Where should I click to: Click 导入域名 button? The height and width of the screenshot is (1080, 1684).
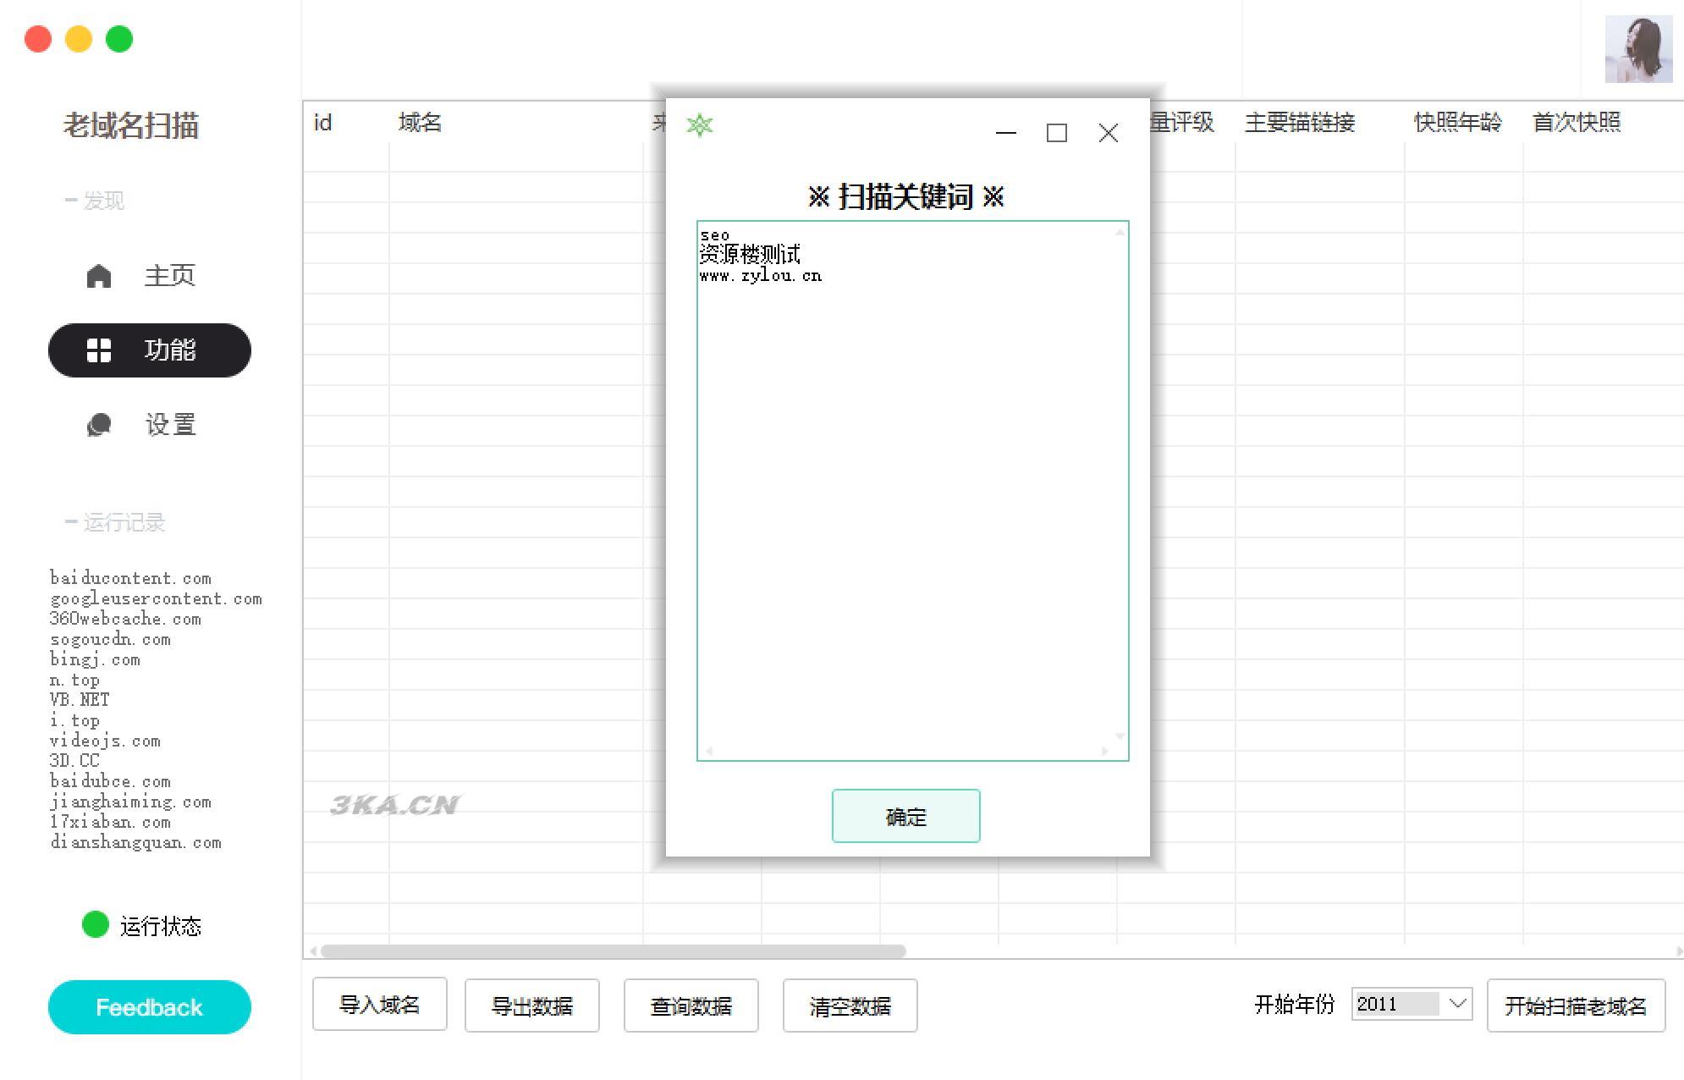pyautogui.click(x=380, y=1005)
